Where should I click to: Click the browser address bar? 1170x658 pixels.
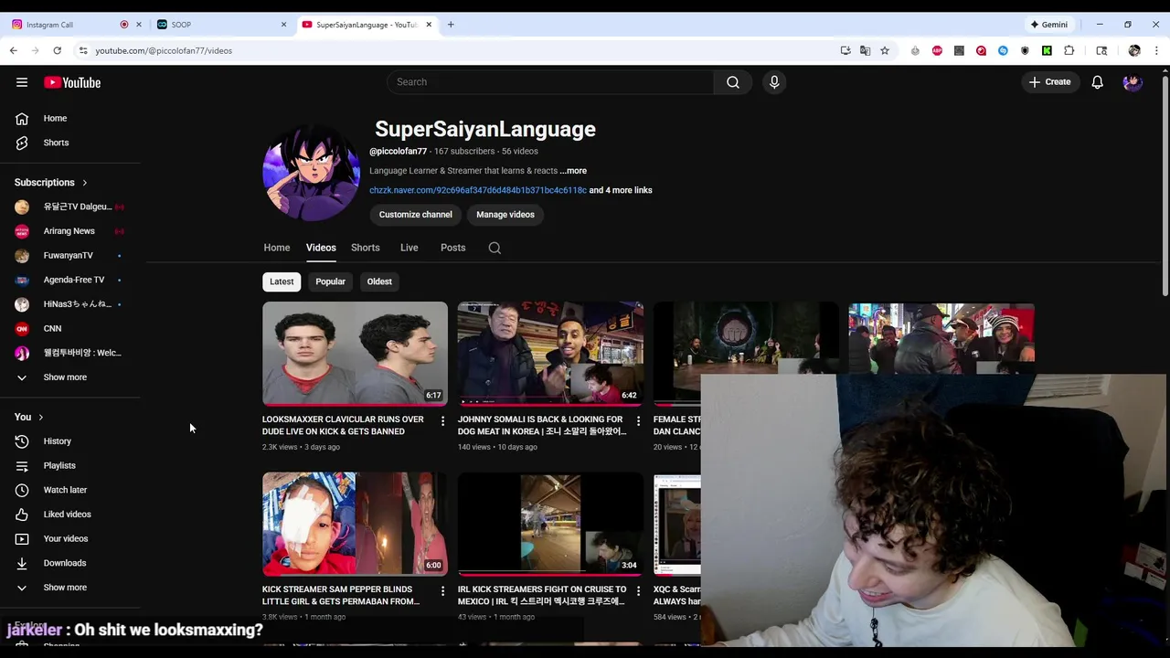pyautogui.click(x=457, y=50)
